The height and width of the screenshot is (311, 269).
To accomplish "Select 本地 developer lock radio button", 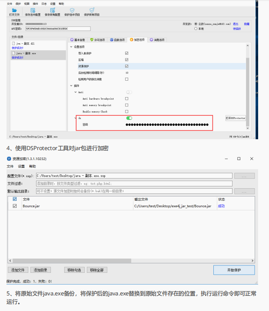I will coord(196,29).
